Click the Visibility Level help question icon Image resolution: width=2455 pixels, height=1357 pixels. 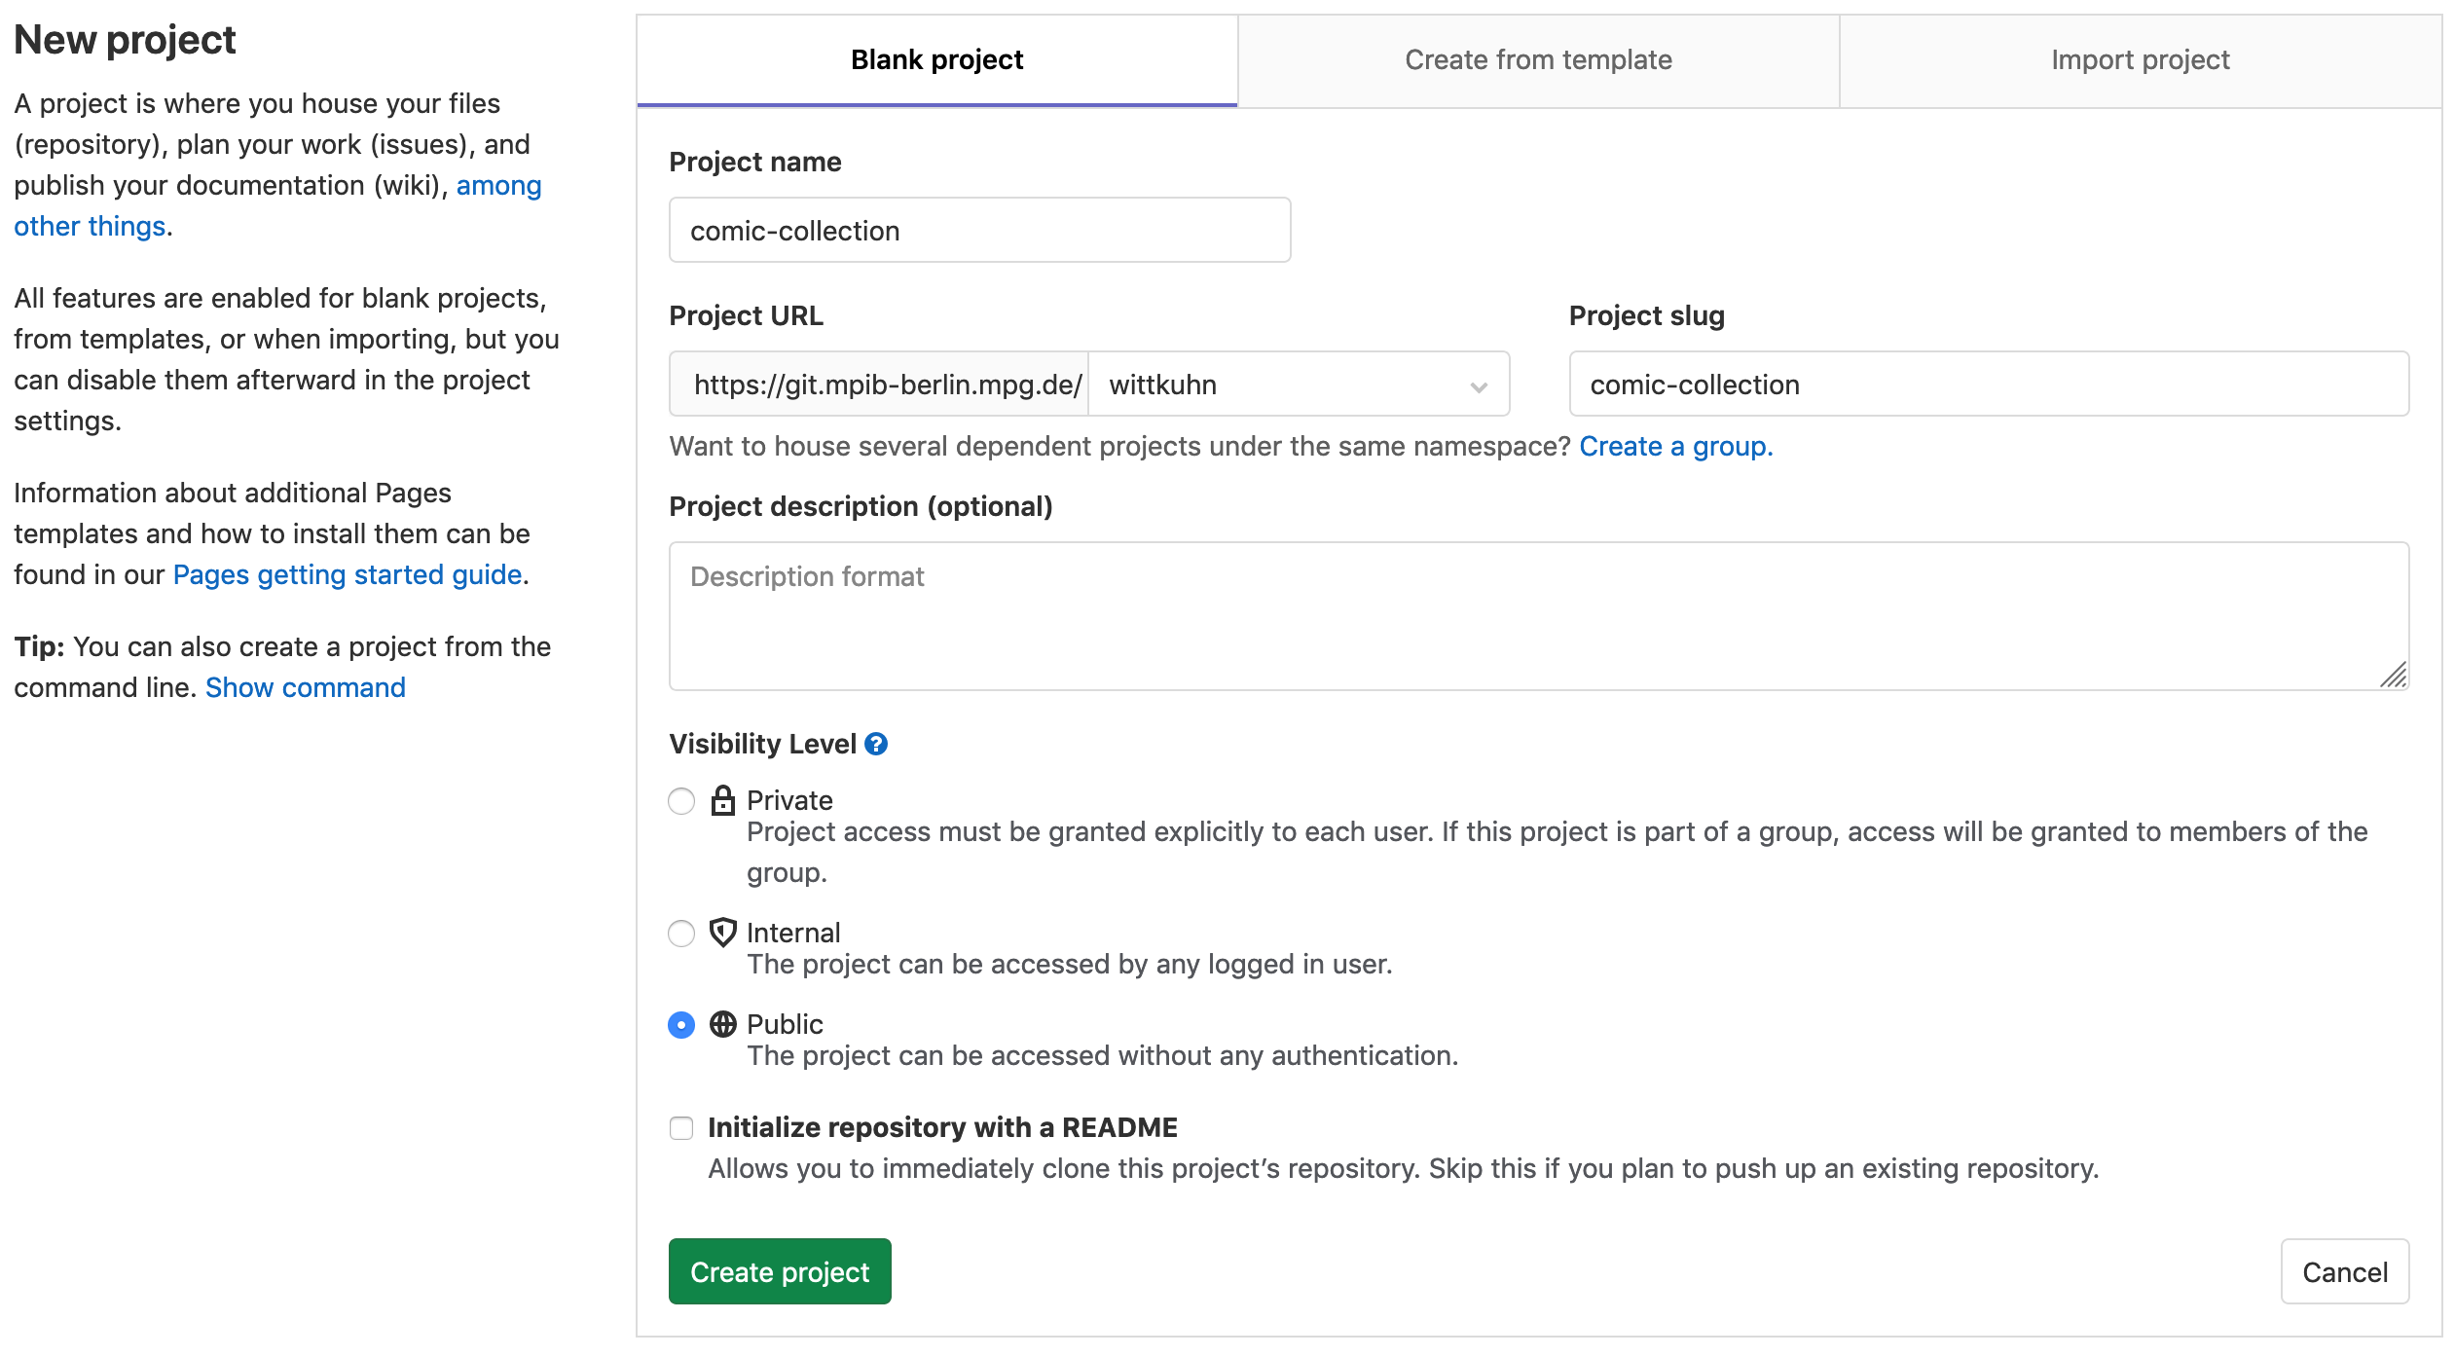point(876,745)
